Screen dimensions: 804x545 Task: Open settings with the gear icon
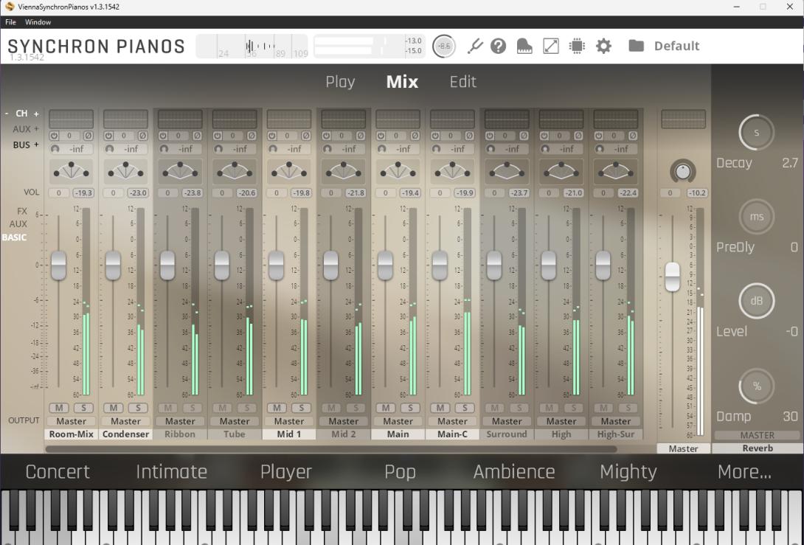603,46
